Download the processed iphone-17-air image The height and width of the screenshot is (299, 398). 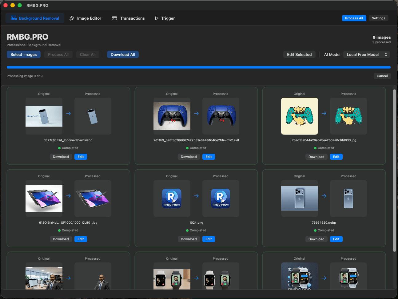click(61, 157)
